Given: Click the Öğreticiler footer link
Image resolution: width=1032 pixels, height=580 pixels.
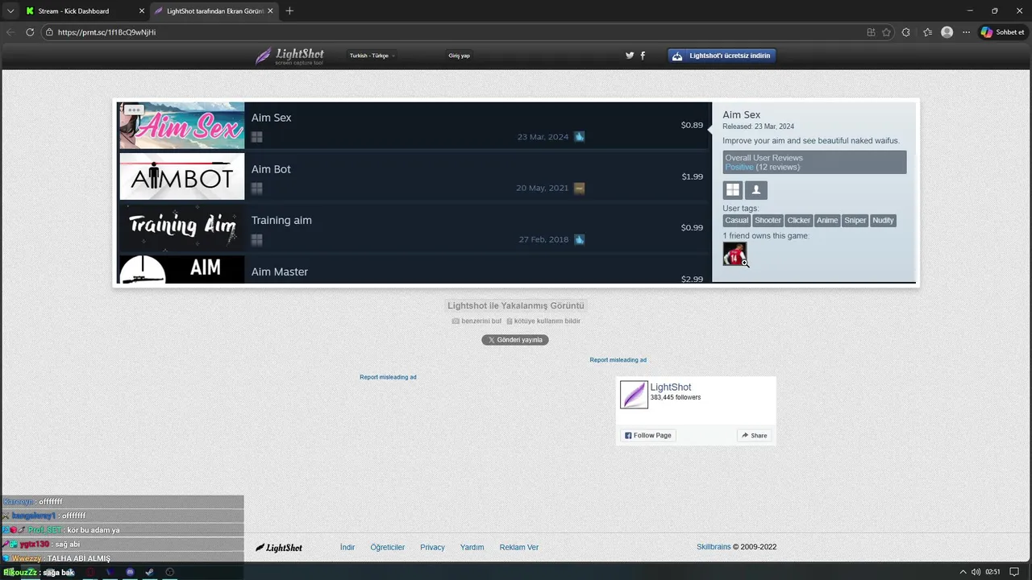Looking at the screenshot, I should pyautogui.click(x=388, y=547).
